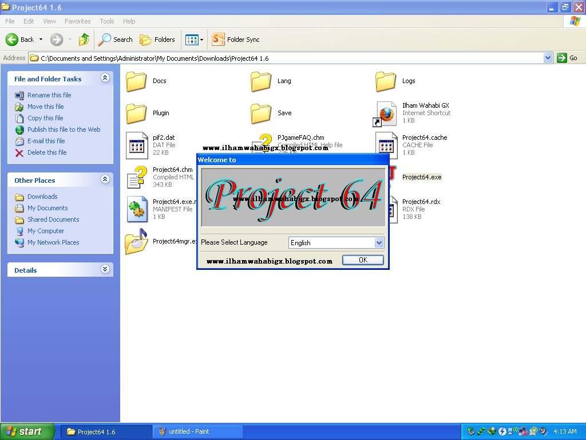The image size is (586, 440).
Task: Click the Windows flag logo throbber
Action: pyautogui.click(x=575, y=21)
